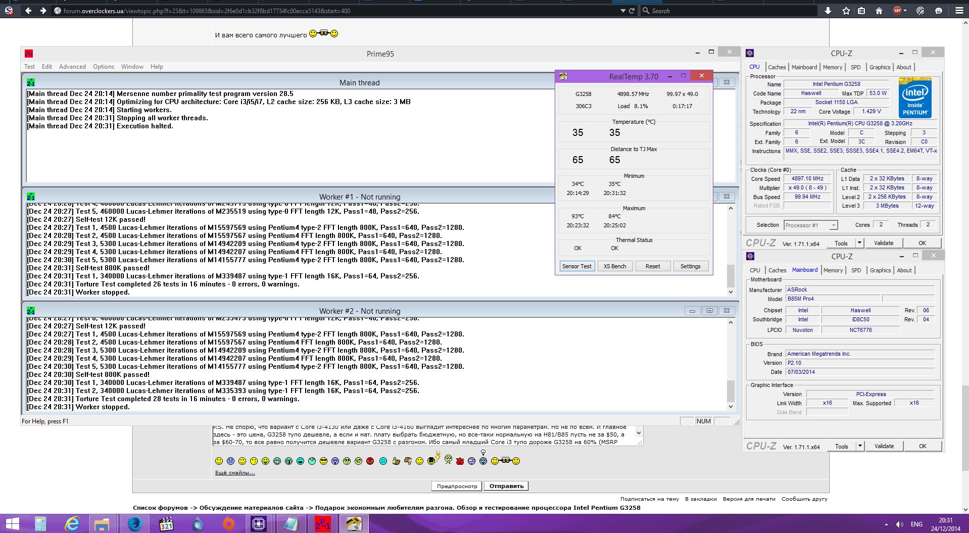Open the Firefox downloads arrow
The width and height of the screenshot is (969, 533).
(x=828, y=11)
